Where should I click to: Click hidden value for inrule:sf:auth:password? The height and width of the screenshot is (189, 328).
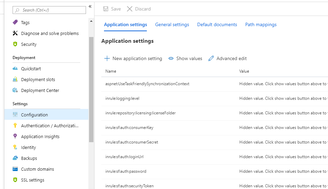[x=283, y=171]
